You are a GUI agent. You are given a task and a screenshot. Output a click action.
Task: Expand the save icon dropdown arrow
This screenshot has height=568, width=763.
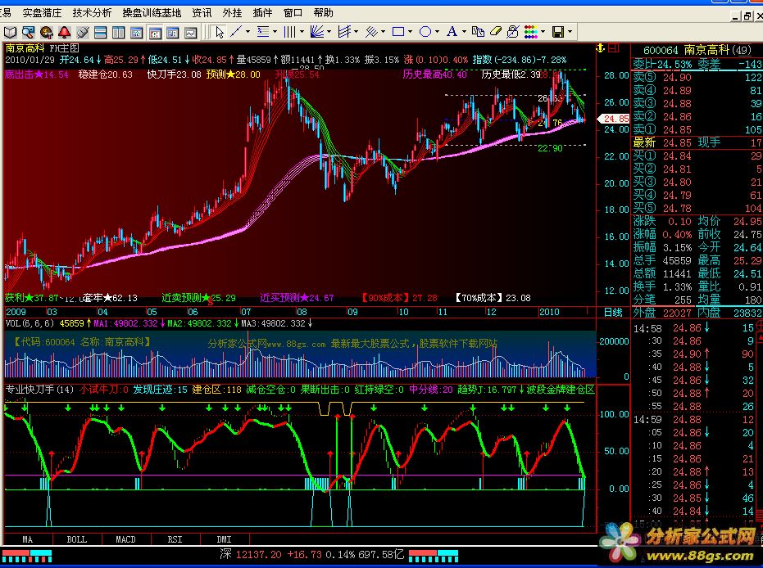coord(570,32)
